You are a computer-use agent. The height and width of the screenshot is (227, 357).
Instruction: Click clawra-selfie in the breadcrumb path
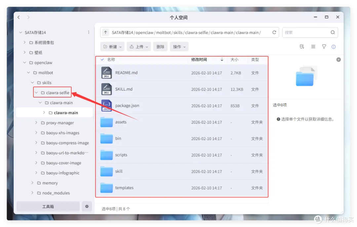197,33
